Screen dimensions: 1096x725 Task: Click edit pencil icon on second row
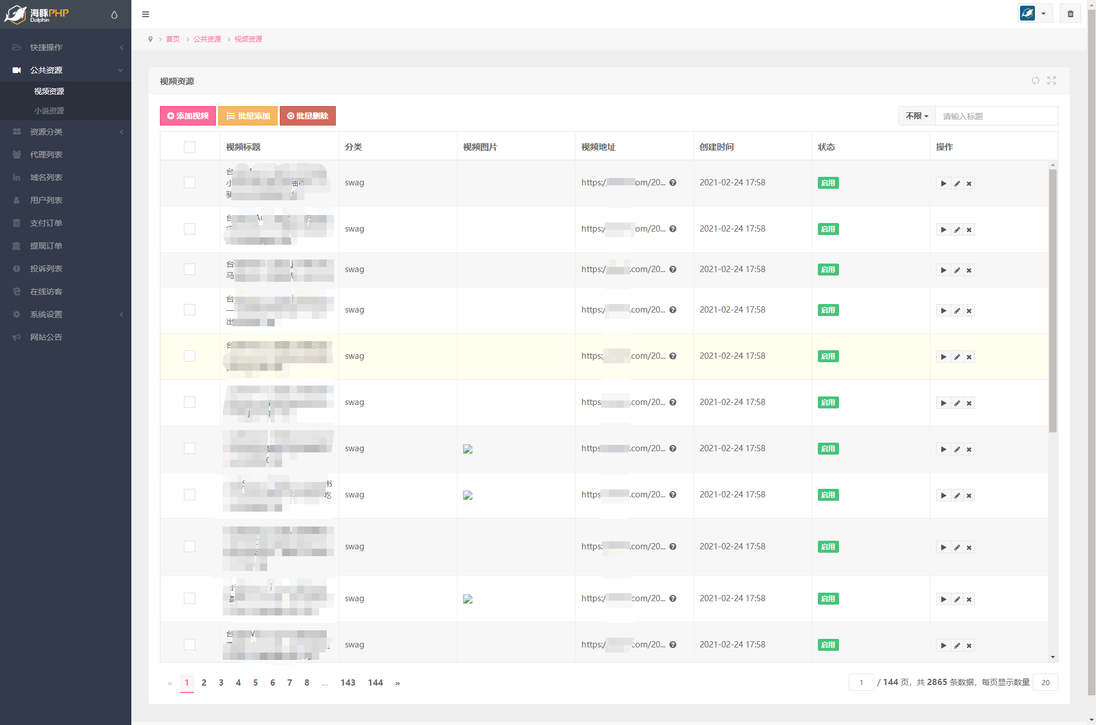(957, 230)
